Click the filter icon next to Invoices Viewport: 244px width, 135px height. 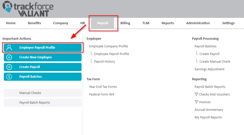pyautogui.click(x=196, y=102)
